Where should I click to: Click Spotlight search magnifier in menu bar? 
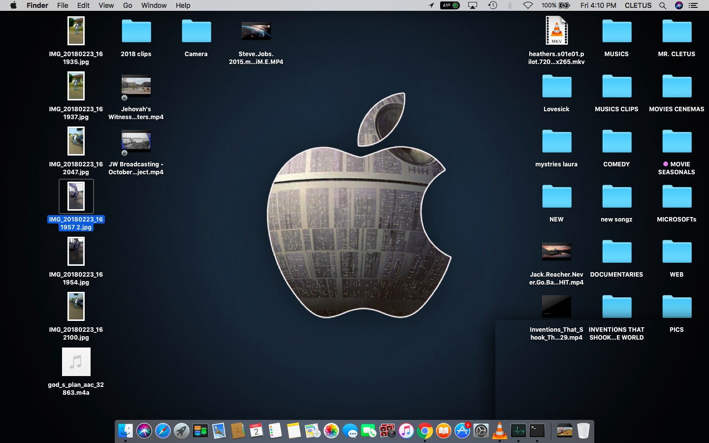(x=663, y=5)
